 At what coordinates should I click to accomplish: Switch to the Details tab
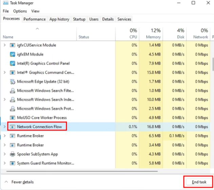coord(108,19)
